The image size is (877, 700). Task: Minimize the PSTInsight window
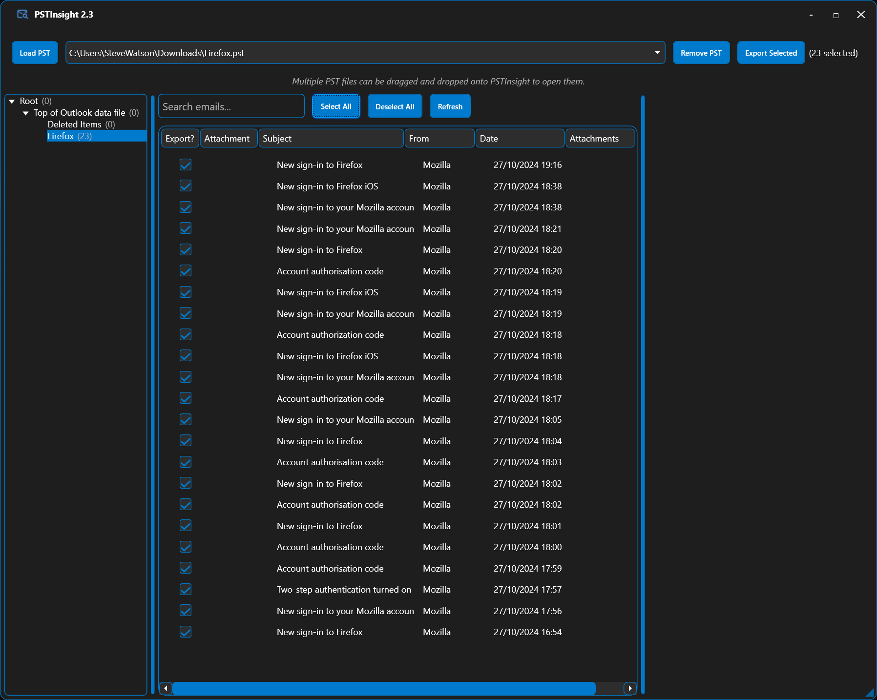pos(811,15)
